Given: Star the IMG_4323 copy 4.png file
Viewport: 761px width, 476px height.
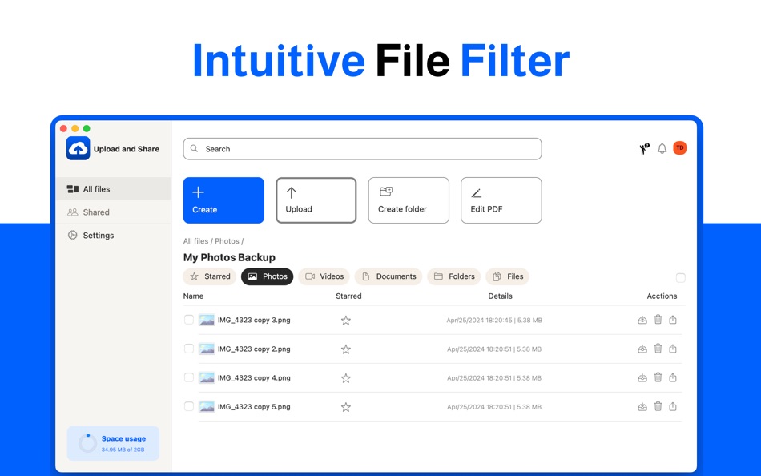Looking at the screenshot, I should pyautogui.click(x=345, y=378).
